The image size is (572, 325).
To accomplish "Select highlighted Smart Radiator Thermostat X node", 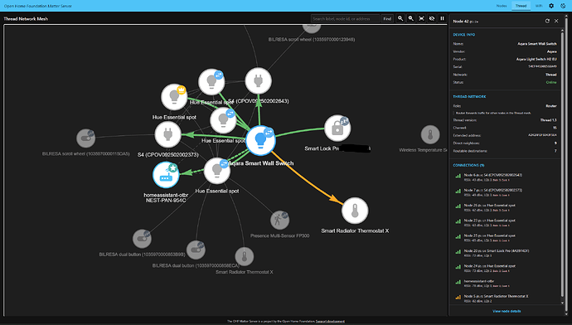I will (x=355, y=211).
